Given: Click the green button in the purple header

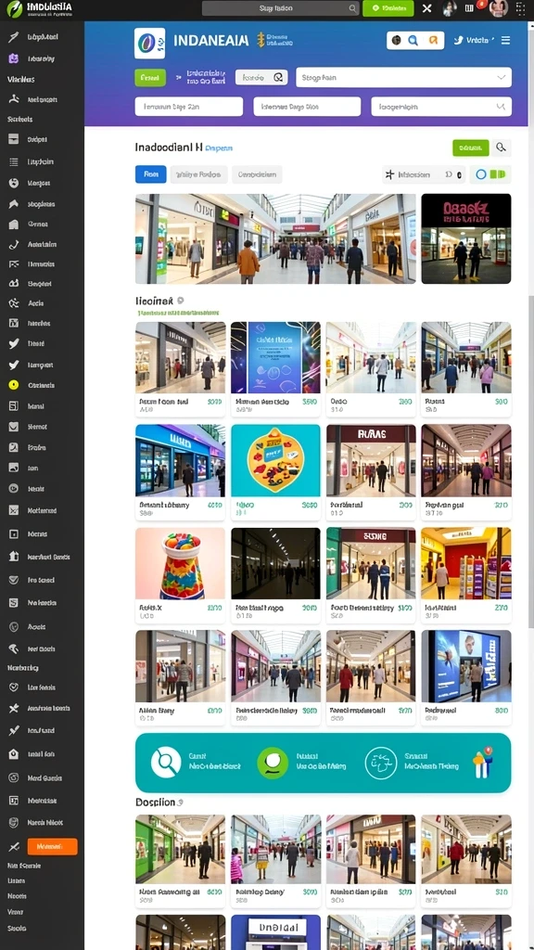Looking at the screenshot, I should pyautogui.click(x=149, y=78).
